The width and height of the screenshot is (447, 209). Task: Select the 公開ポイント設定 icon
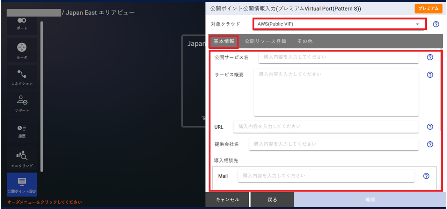pos(21,184)
